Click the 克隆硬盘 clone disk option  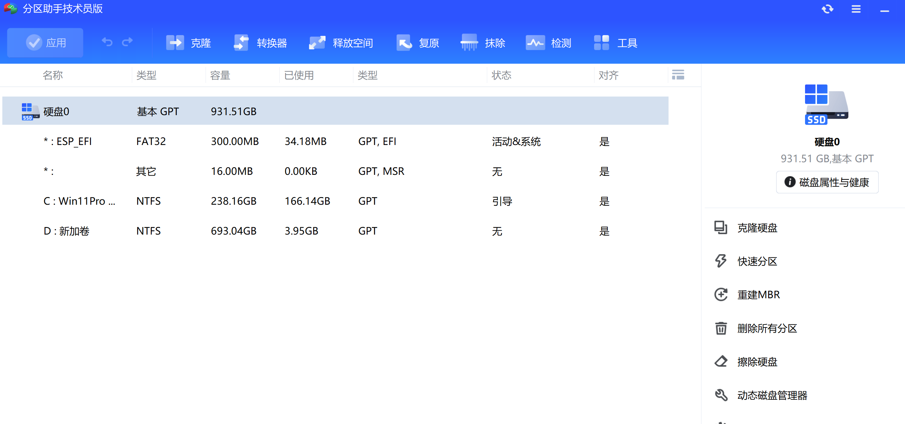[x=757, y=228]
